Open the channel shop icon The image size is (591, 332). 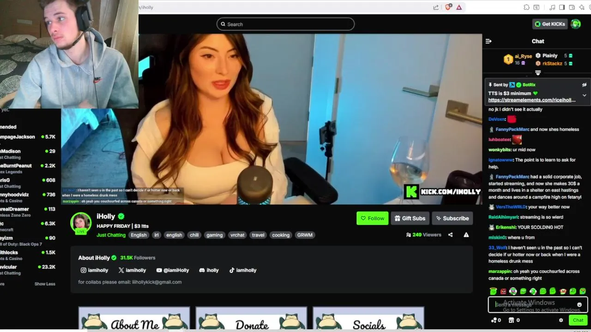pos(514,320)
